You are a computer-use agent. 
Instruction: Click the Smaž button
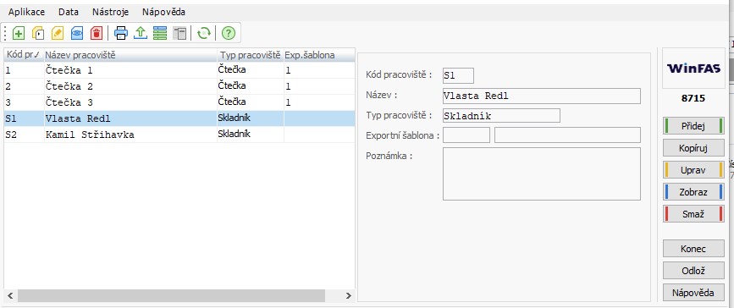click(x=693, y=214)
